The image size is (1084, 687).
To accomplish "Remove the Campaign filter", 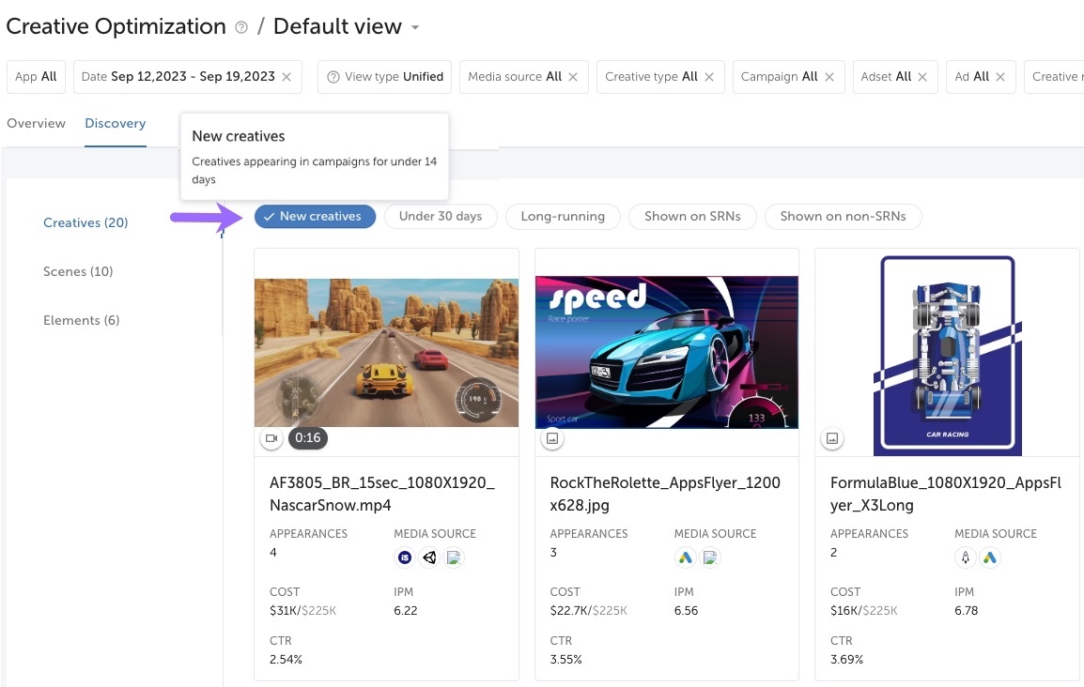I will click(x=829, y=77).
